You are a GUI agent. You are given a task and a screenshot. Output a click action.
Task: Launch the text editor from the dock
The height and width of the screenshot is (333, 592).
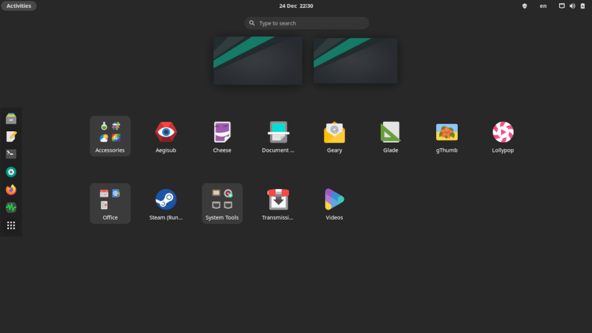point(10,135)
